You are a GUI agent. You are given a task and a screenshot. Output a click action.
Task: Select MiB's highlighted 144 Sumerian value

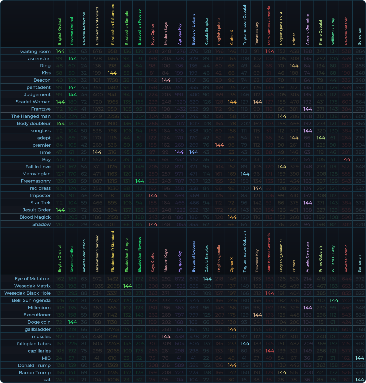pyautogui.click(x=360, y=358)
